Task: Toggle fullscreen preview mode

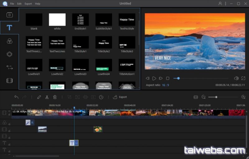Action: (243, 78)
